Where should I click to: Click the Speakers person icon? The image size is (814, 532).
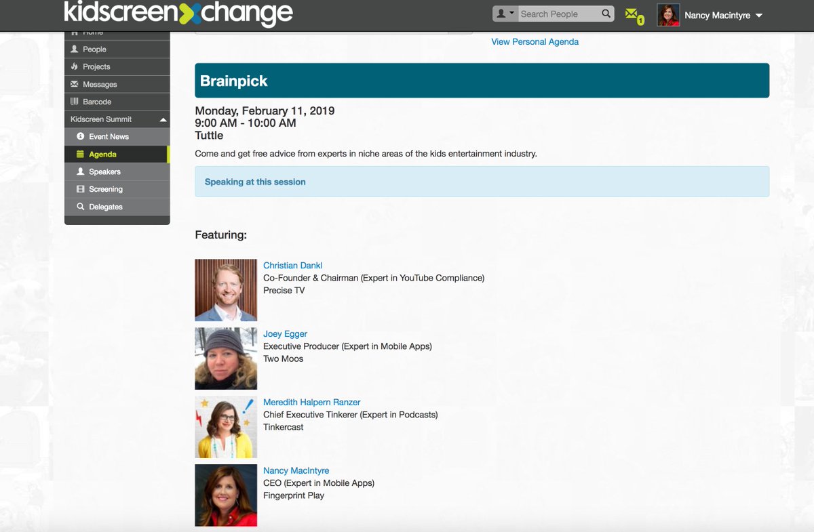[81, 171]
